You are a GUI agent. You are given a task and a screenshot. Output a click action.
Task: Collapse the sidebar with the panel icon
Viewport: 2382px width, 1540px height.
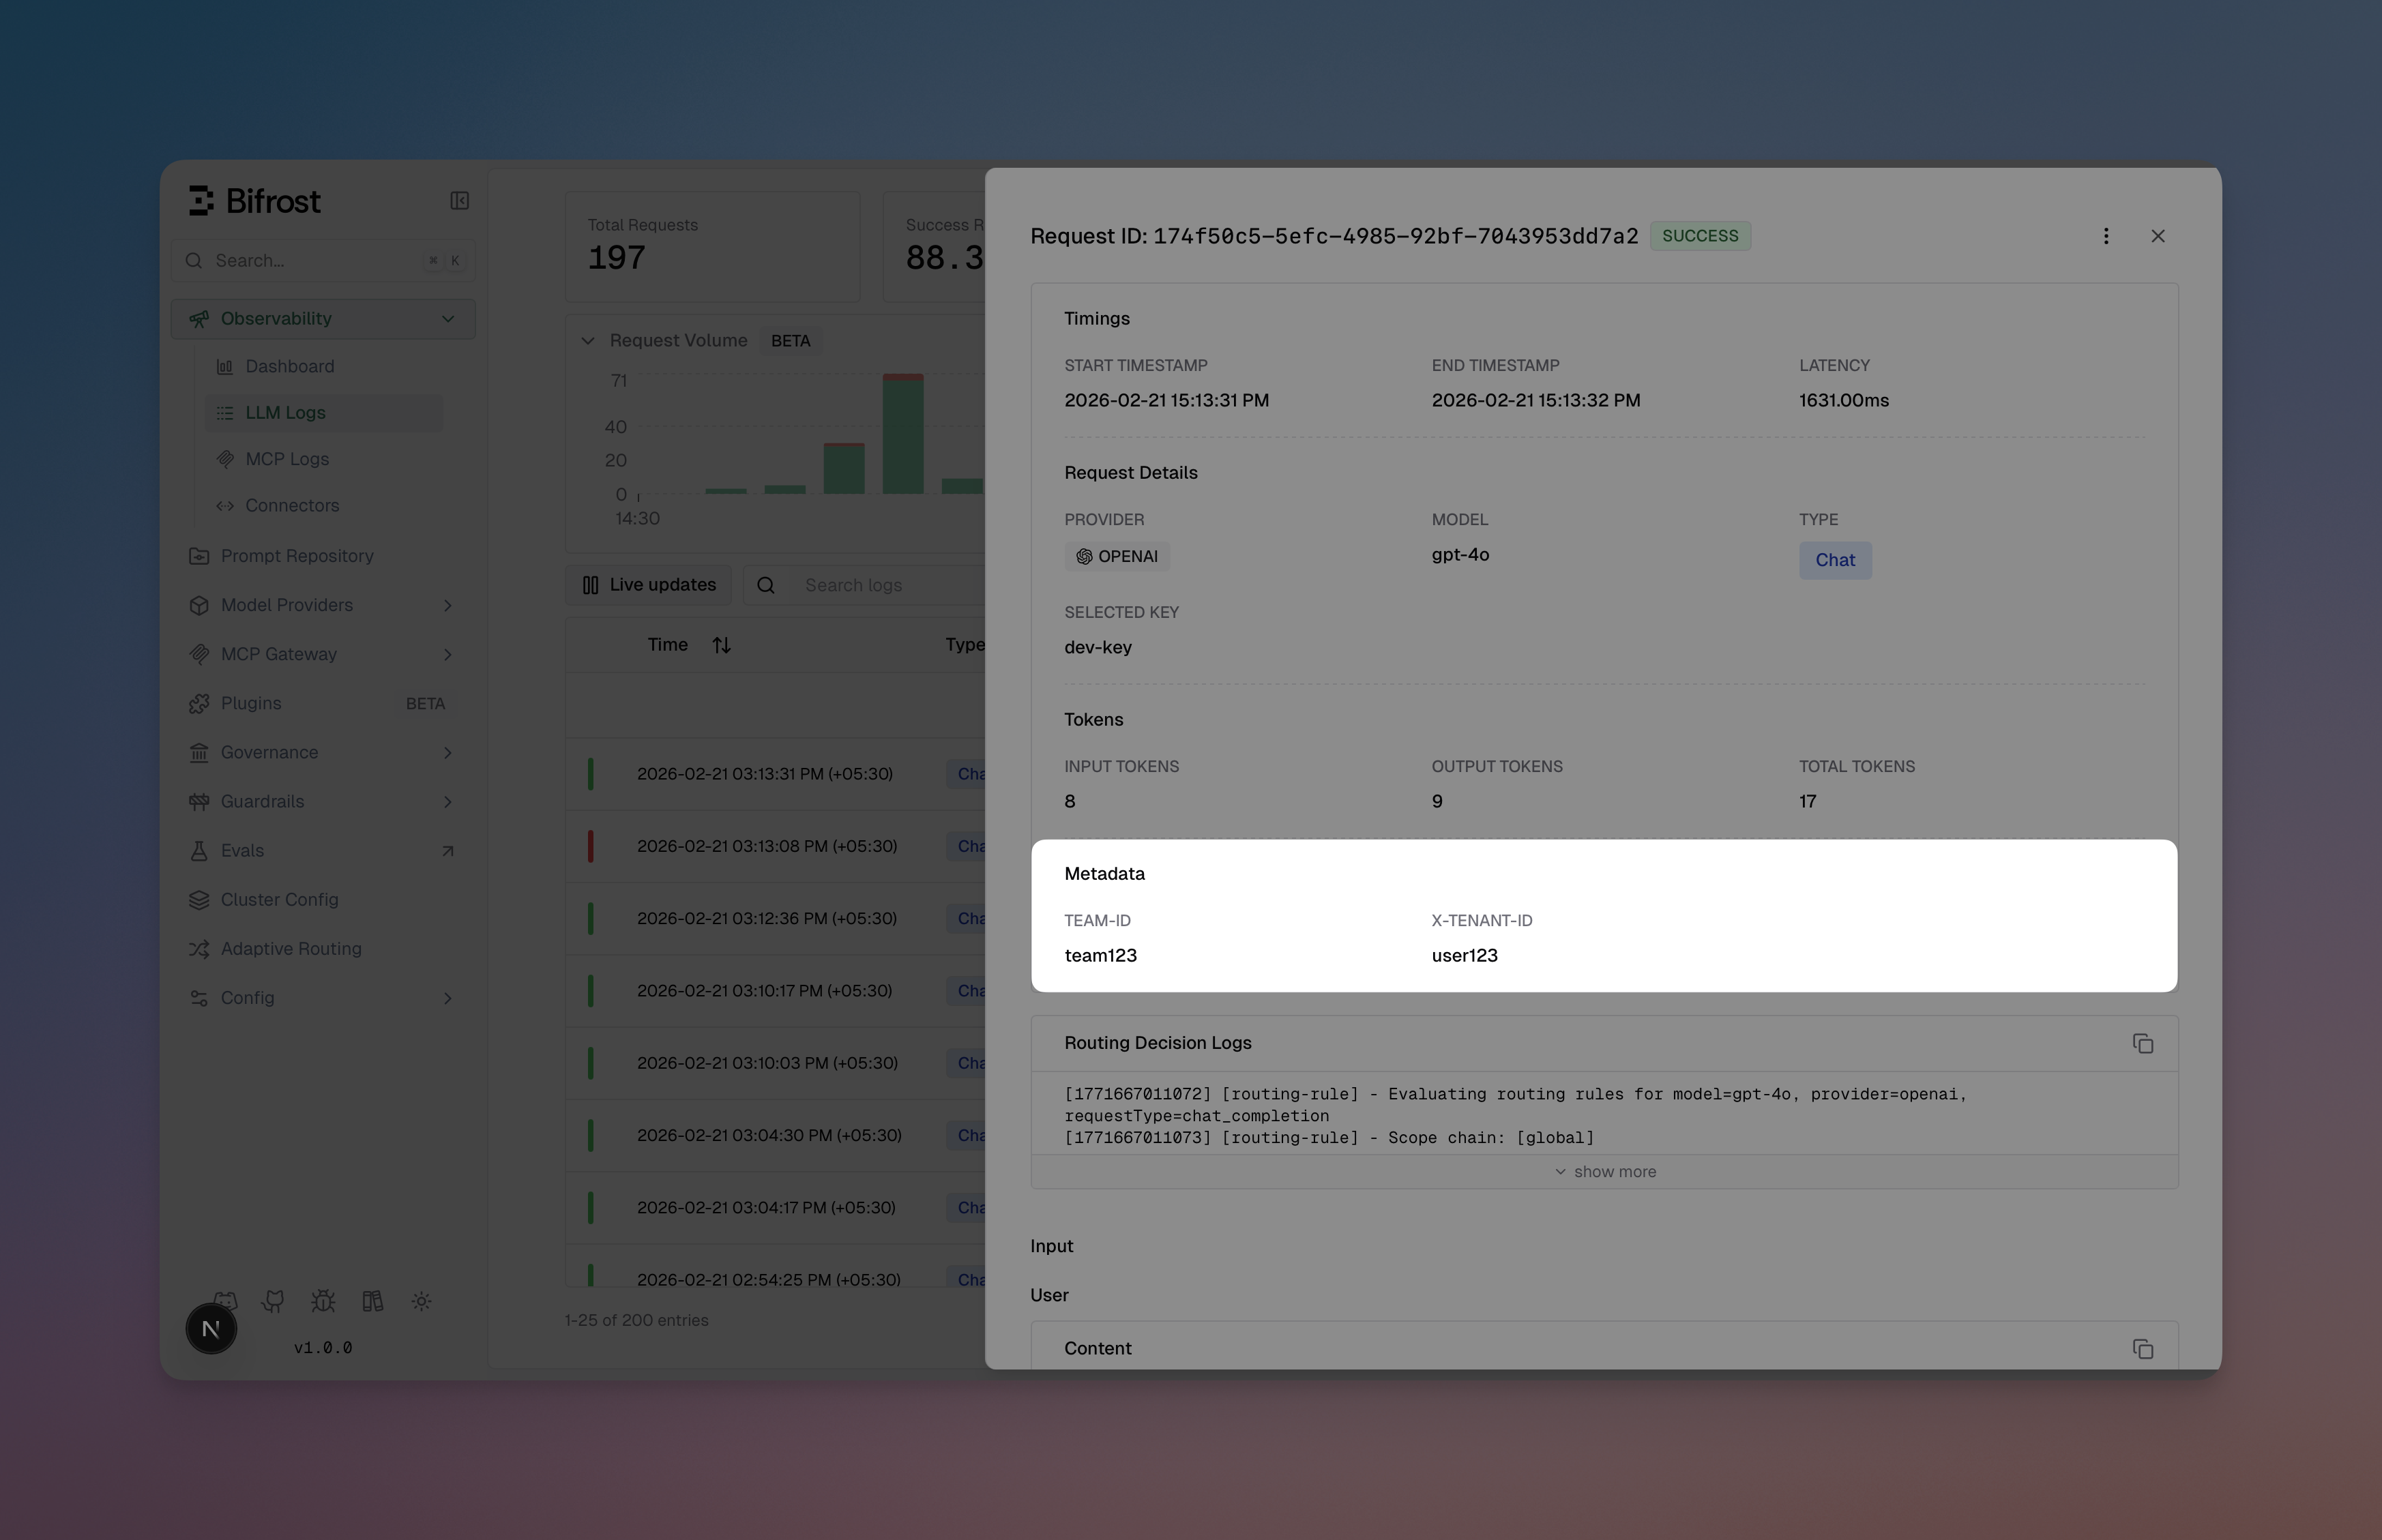[459, 200]
